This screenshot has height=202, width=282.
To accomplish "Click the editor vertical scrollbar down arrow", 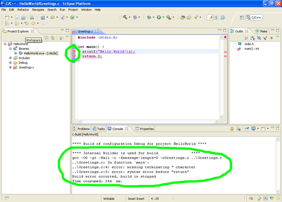I will click(x=221, y=116).
